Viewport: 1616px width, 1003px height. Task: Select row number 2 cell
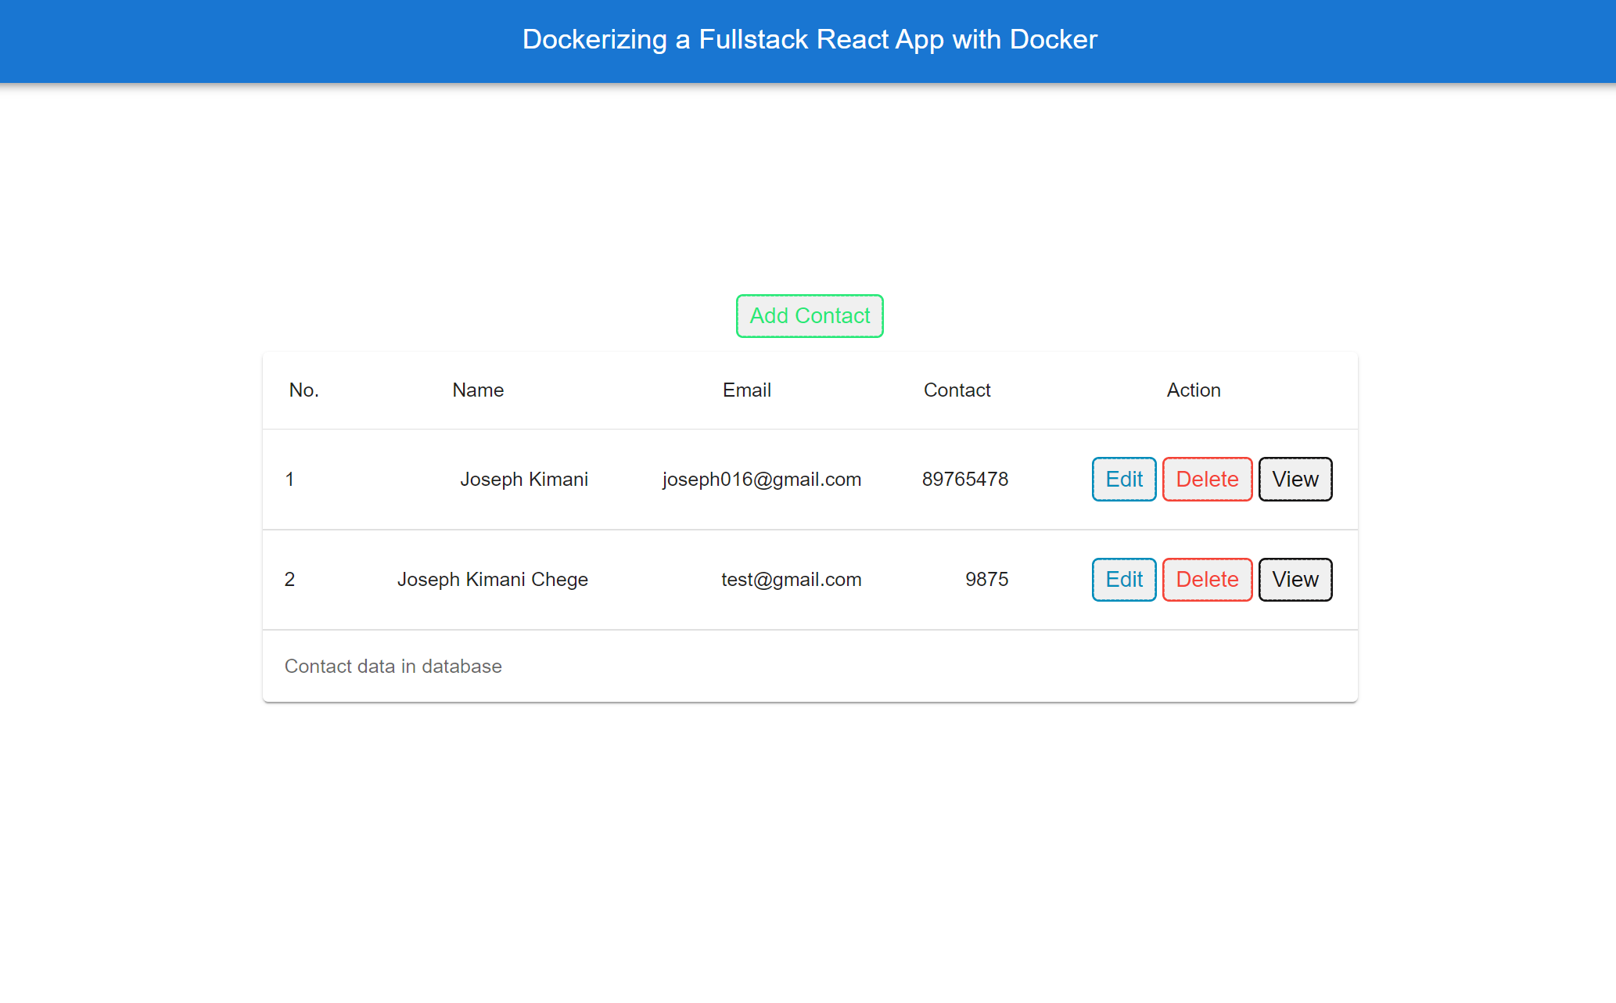pos(289,580)
